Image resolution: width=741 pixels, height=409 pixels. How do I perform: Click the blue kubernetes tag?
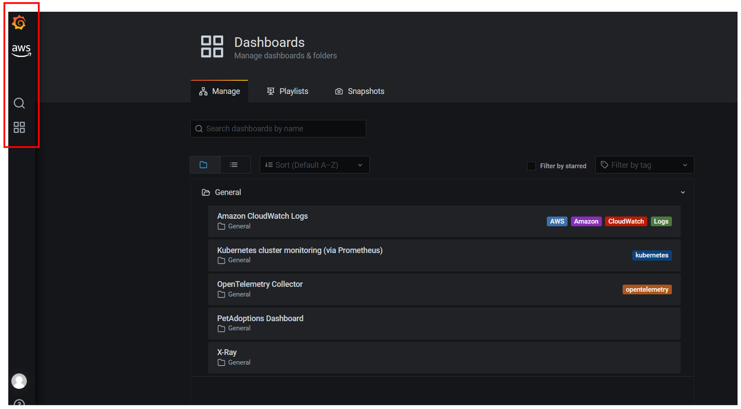(x=652, y=255)
